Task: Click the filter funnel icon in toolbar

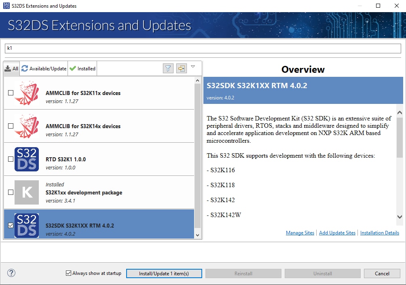Action: coord(168,69)
